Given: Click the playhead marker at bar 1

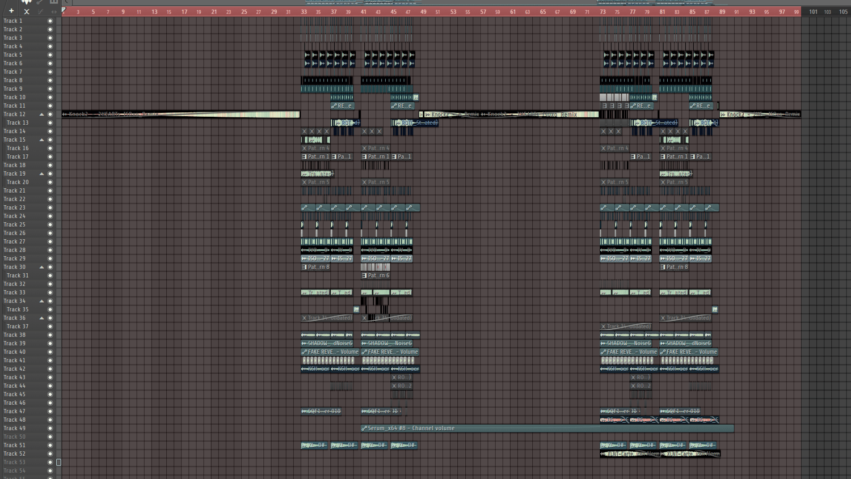Looking at the screenshot, I should click(x=64, y=10).
